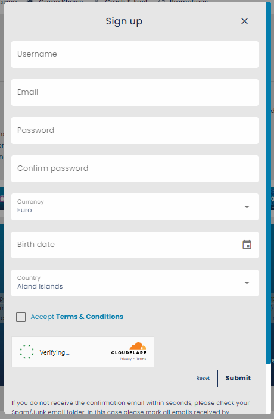
Task: Click the Currency field's dropdown arrow
Action: (247, 207)
